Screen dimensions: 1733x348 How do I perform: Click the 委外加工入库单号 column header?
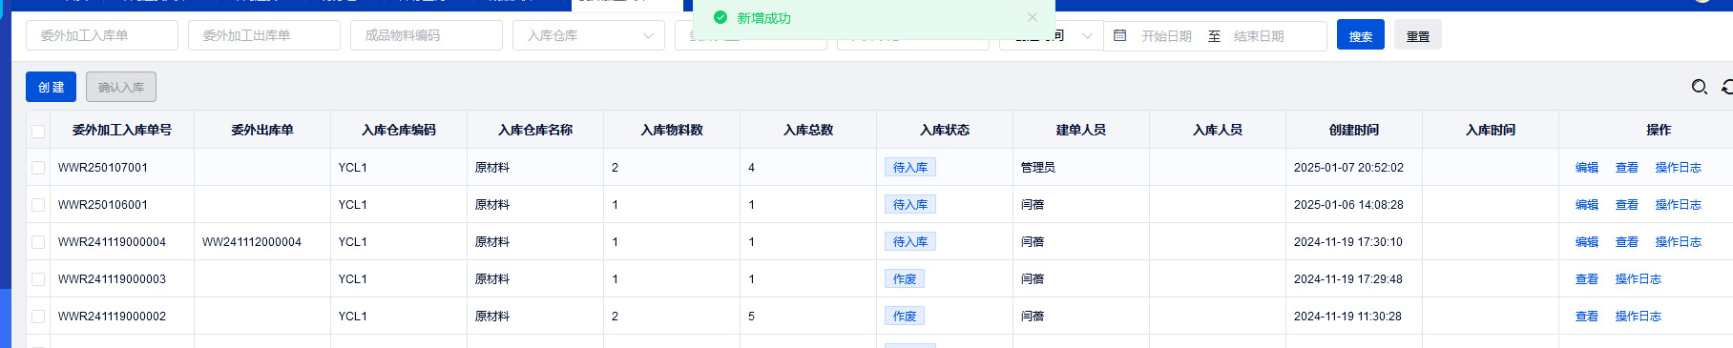point(122,130)
